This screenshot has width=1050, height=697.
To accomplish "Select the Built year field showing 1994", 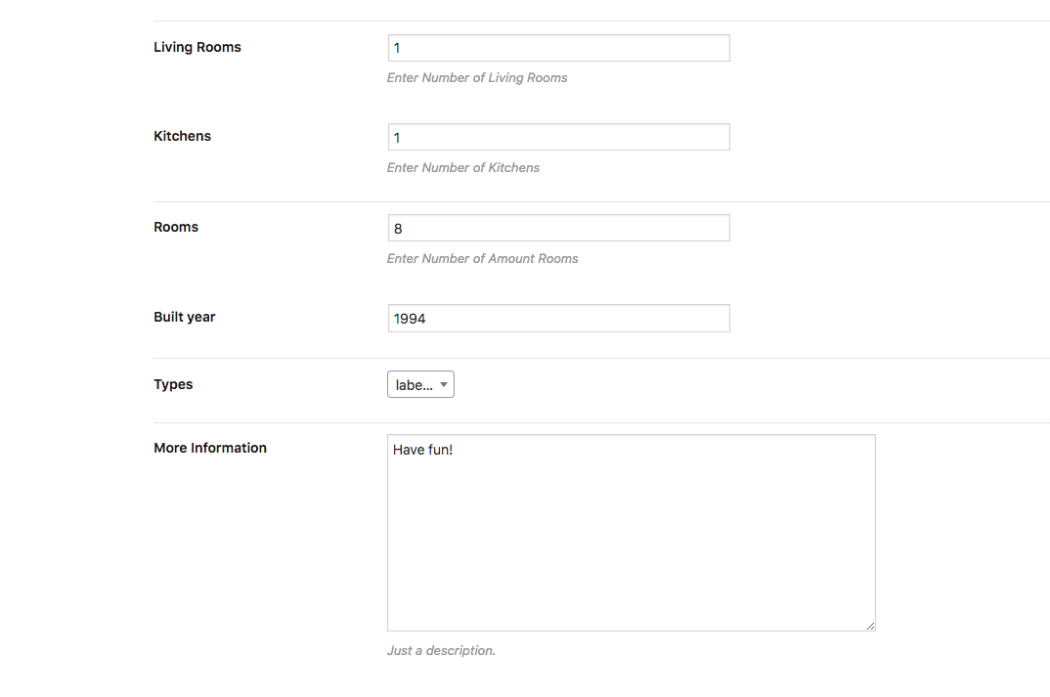I will pyautogui.click(x=558, y=318).
